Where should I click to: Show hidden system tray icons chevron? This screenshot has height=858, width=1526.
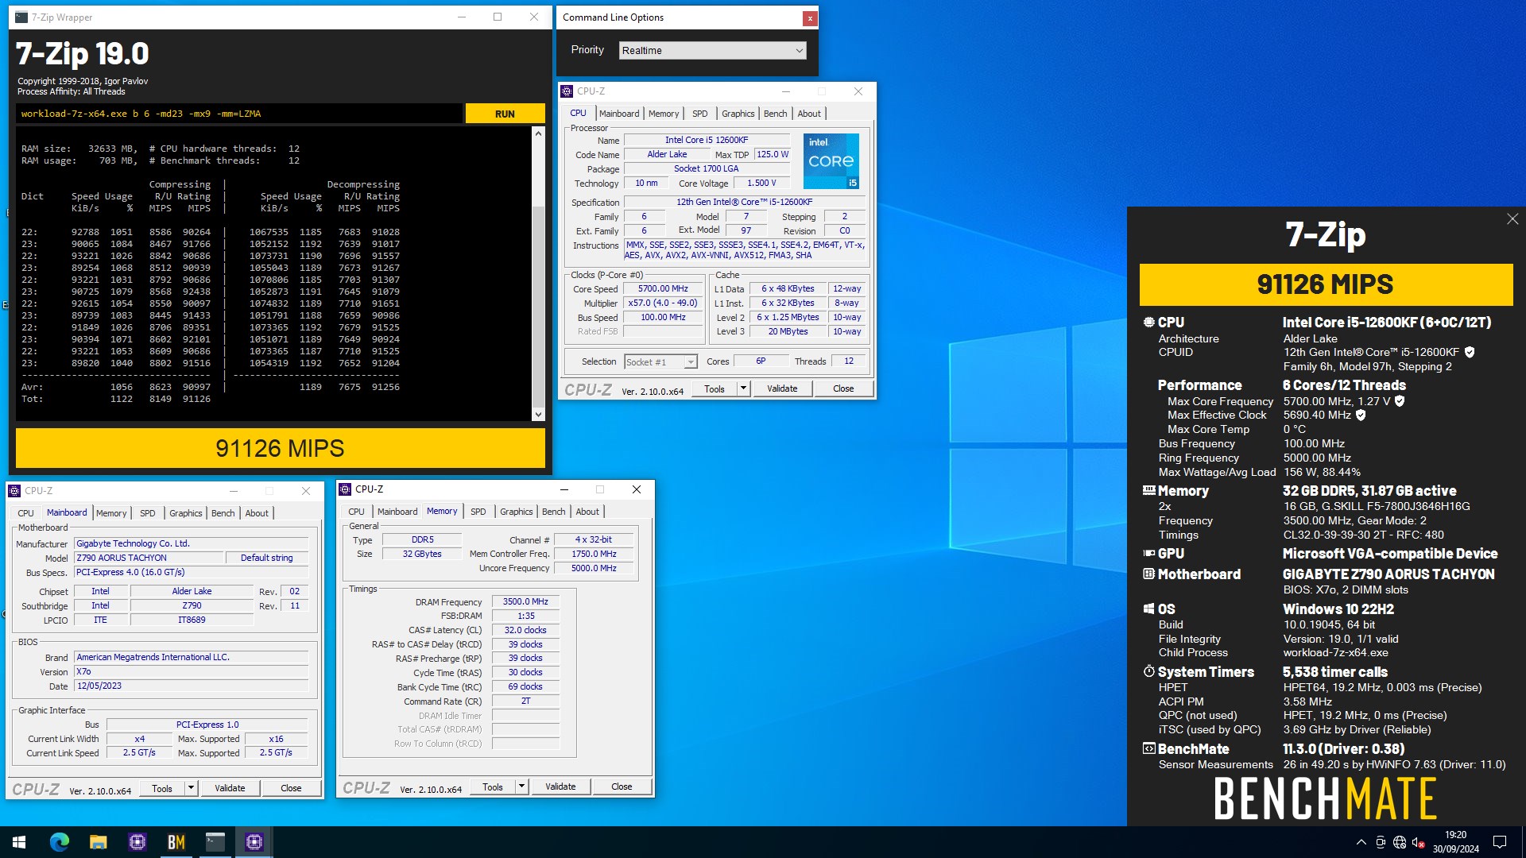coord(1361,842)
